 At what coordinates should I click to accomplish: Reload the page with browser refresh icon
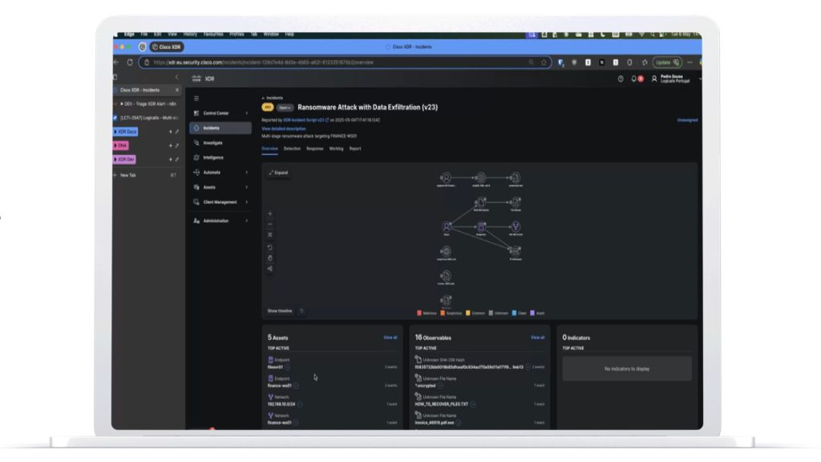(x=130, y=62)
